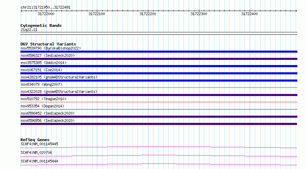Click the purple bar under nsv6596452
The height and width of the screenshot is (169, 307).
pyautogui.click(x=159, y=117)
